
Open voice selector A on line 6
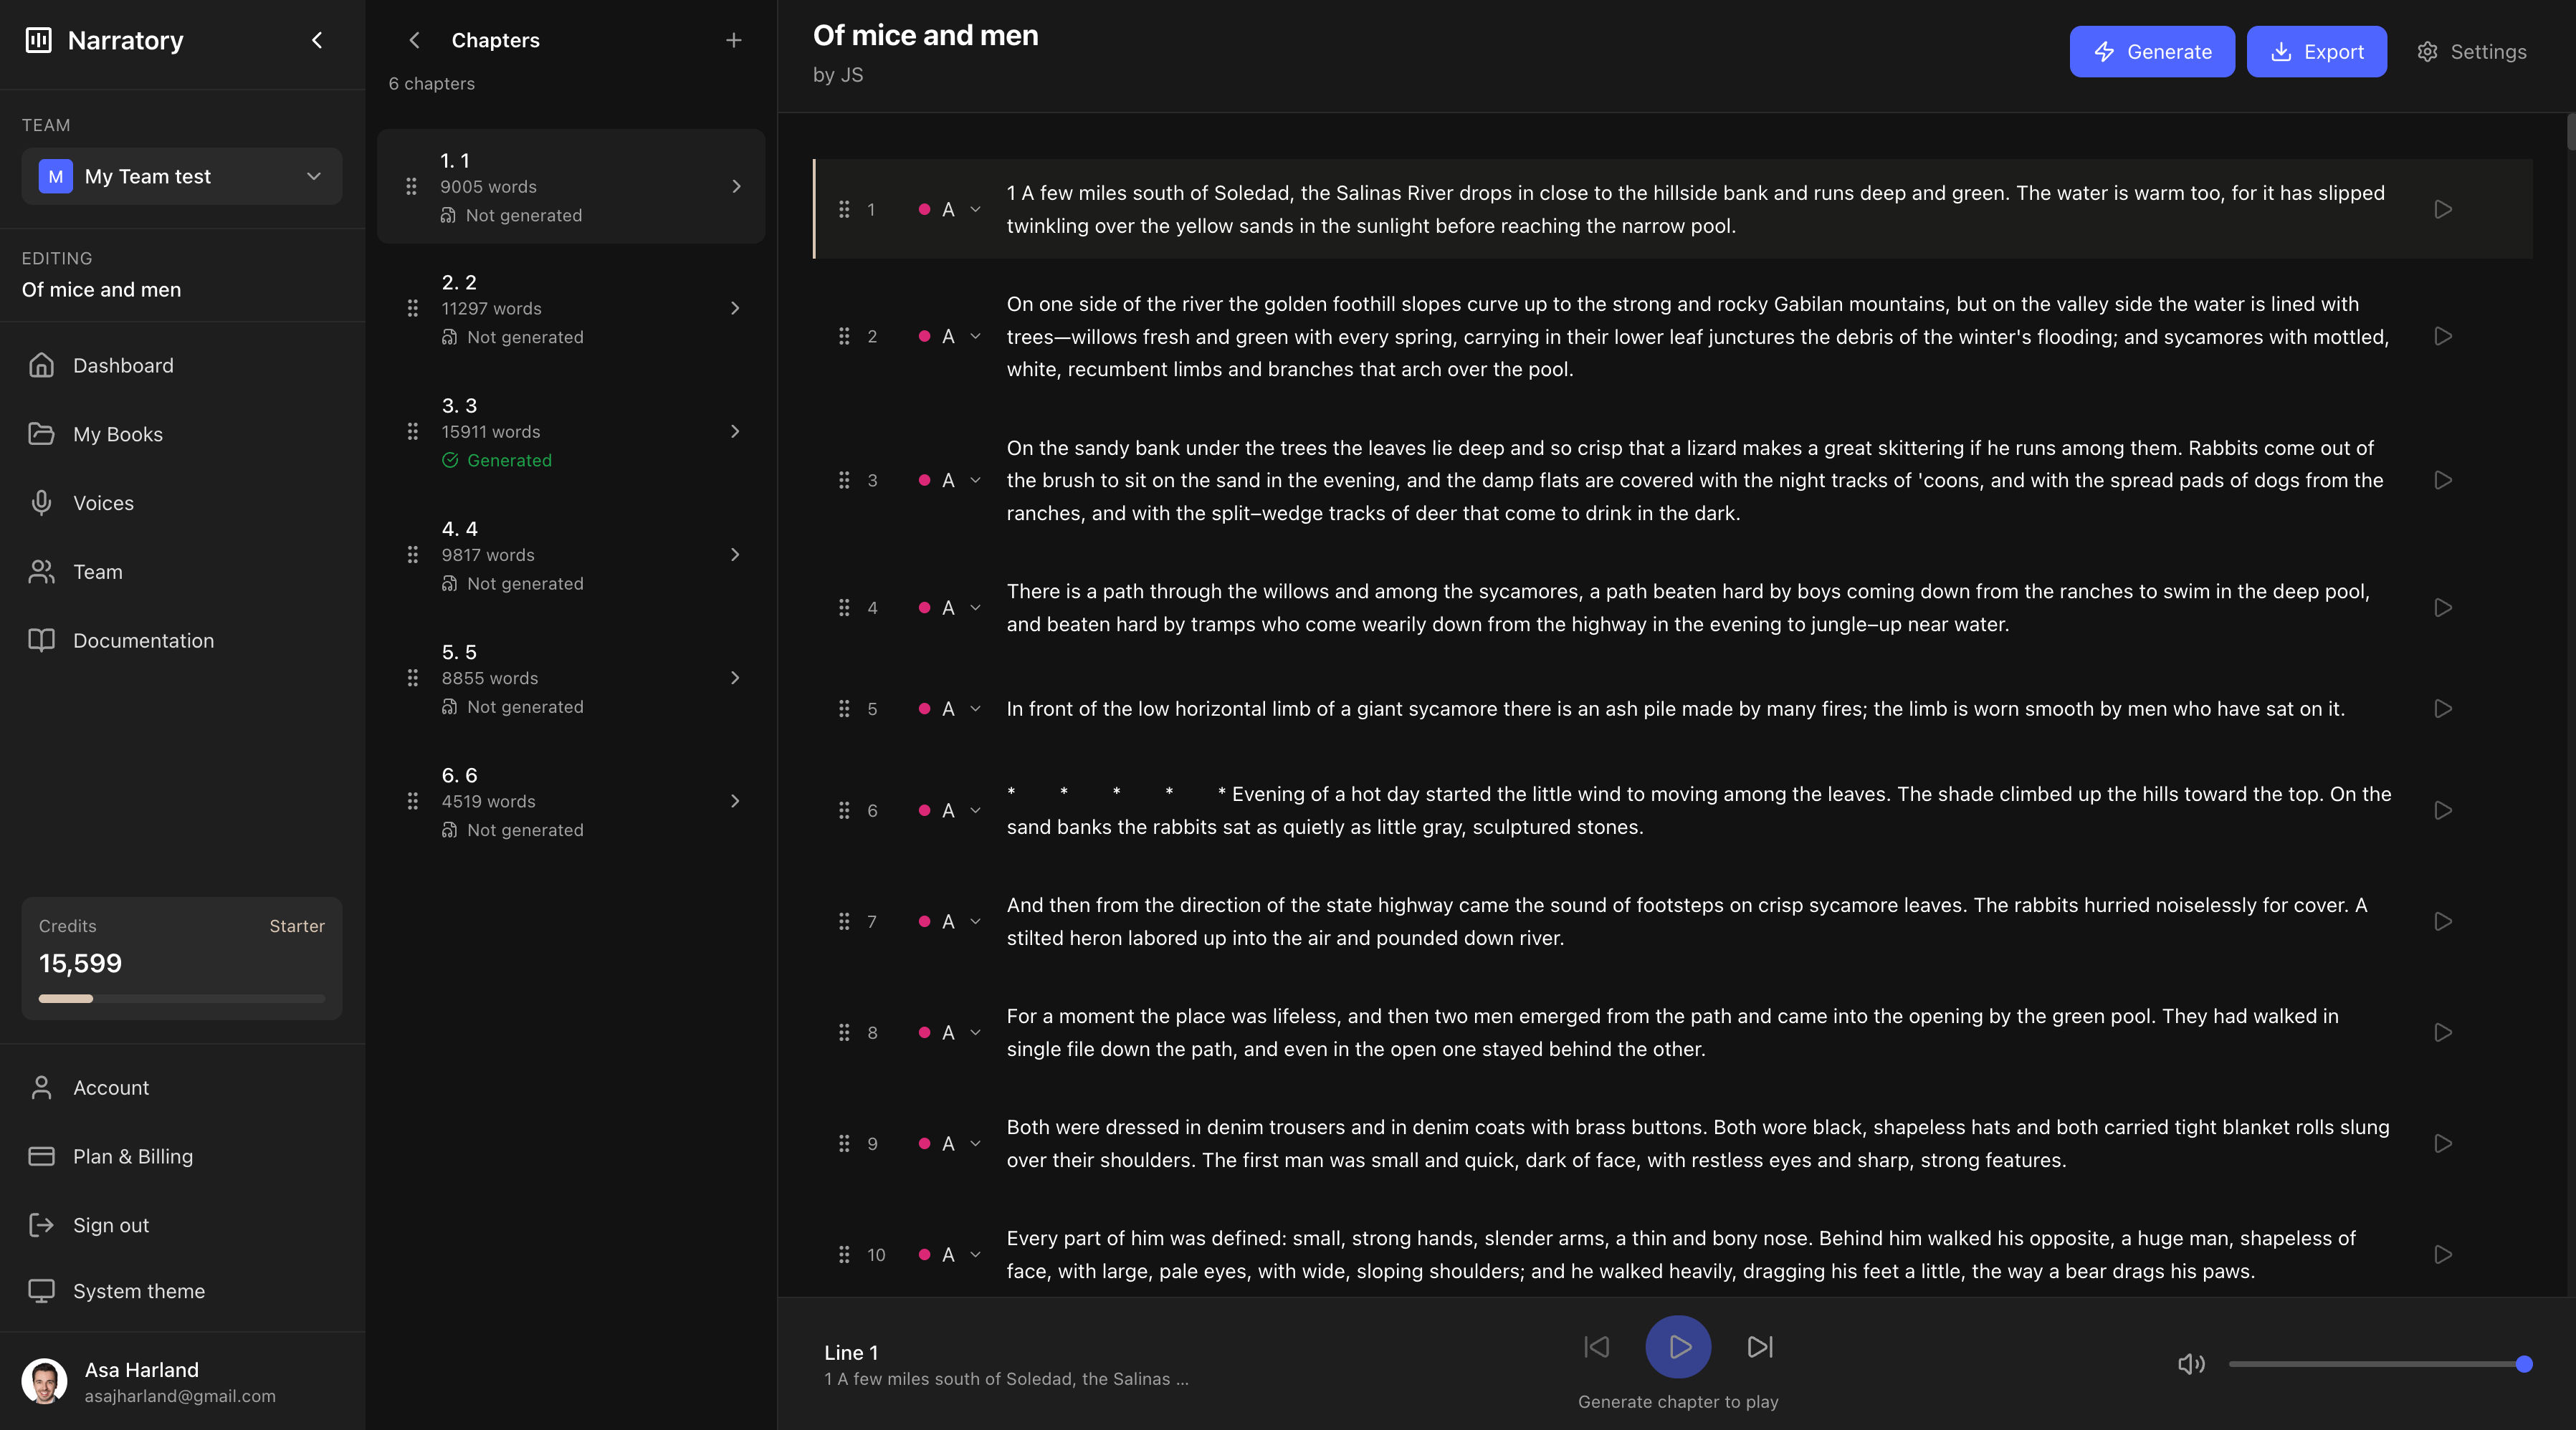pyautogui.click(x=950, y=810)
